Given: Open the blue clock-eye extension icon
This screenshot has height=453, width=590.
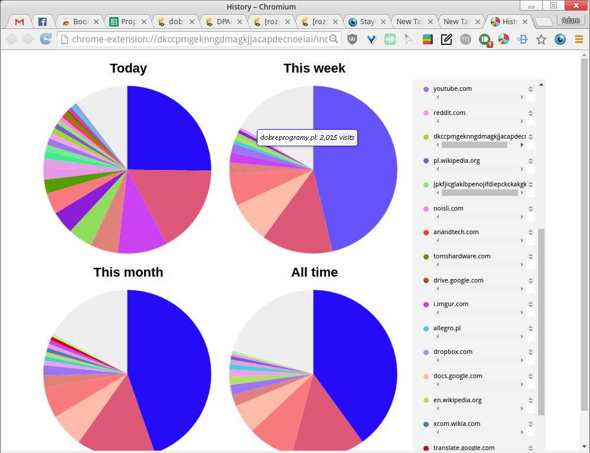Looking at the screenshot, I should pyautogui.click(x=560, y=39).
